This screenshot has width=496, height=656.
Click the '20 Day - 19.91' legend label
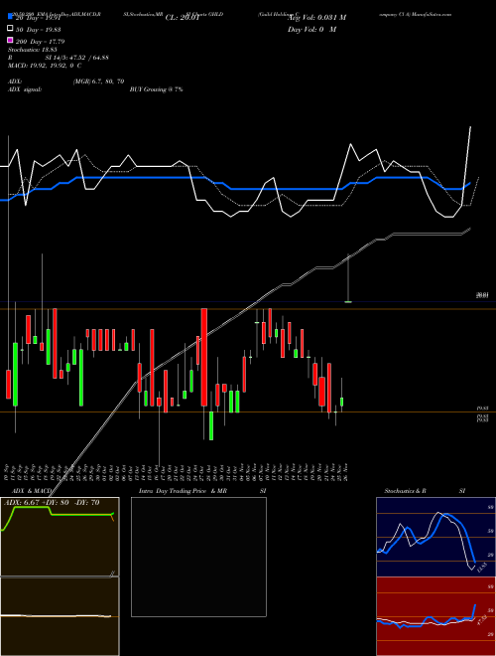pyautogui.click(x=41, y=18)
